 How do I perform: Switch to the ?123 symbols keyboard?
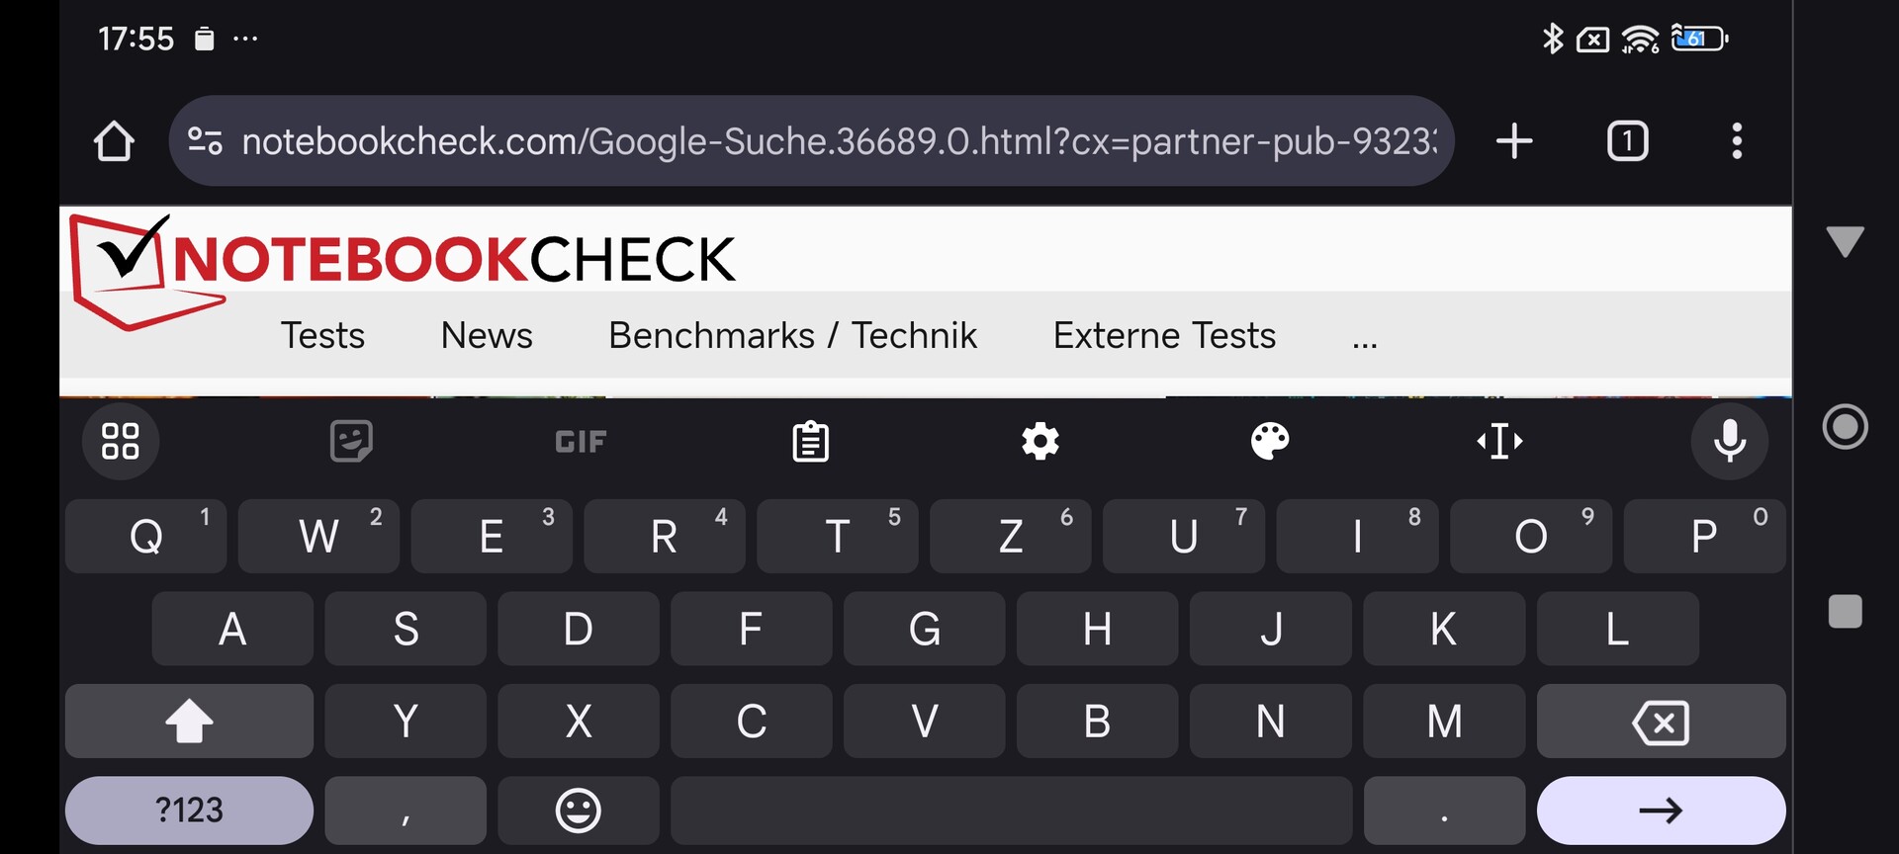[189, 811]
